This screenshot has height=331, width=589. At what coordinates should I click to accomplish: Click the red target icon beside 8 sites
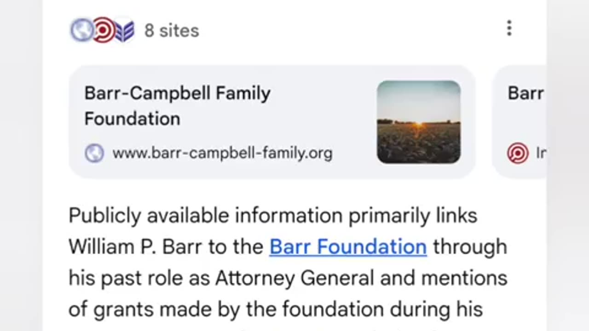coord(104,30)
